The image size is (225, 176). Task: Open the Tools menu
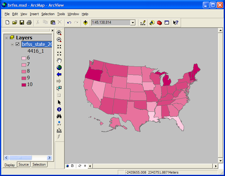click(x=61, y=14)
